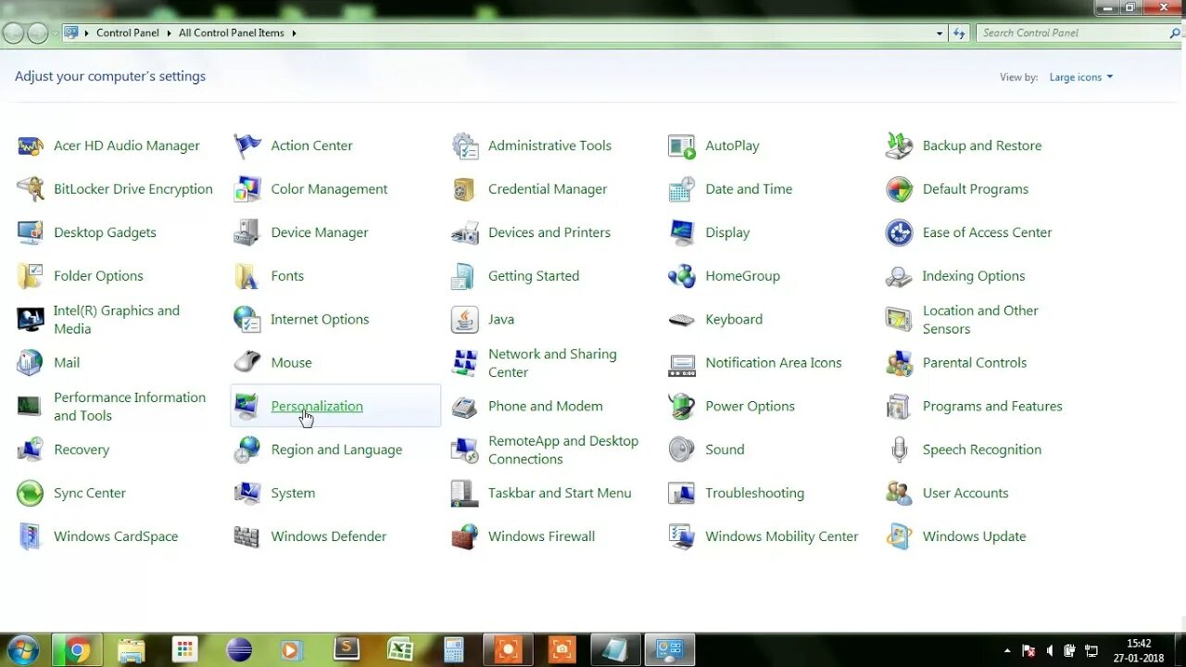The width and height of the screenshot is (1186, 667).
Task: Expand the arrow after Control Panel breadcrumb
Action: [x=168, y=32]
